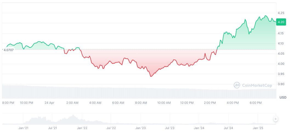This screenshot has height=131, width=294.
Task: Grab the range slider handle on the mini timeline
Action: 275,119
